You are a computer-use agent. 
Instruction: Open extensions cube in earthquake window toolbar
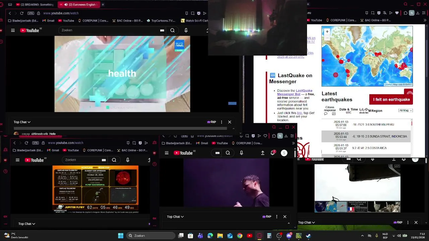[406, 13]
